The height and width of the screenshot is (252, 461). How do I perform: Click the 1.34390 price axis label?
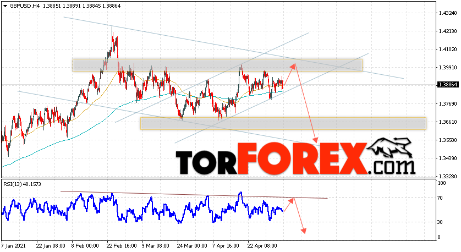pyautogui.click(x=448, y=158)
